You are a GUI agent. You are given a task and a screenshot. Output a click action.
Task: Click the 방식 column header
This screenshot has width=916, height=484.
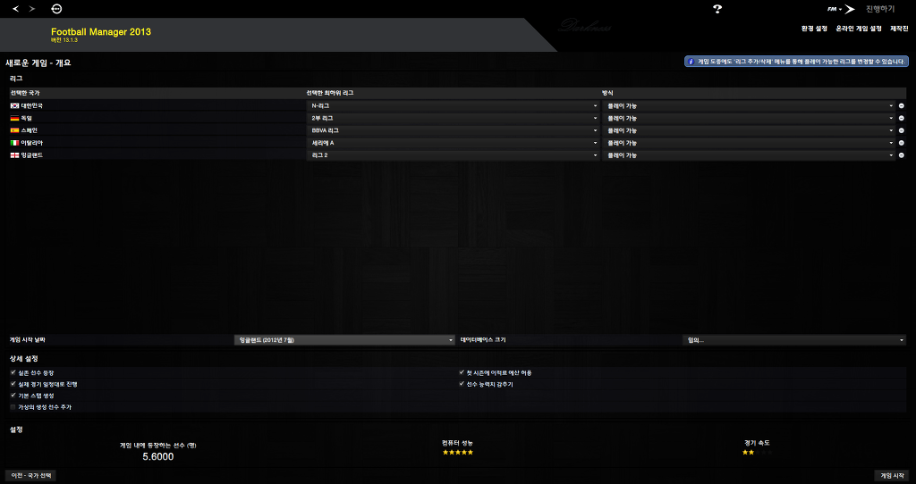click(607, 93)
